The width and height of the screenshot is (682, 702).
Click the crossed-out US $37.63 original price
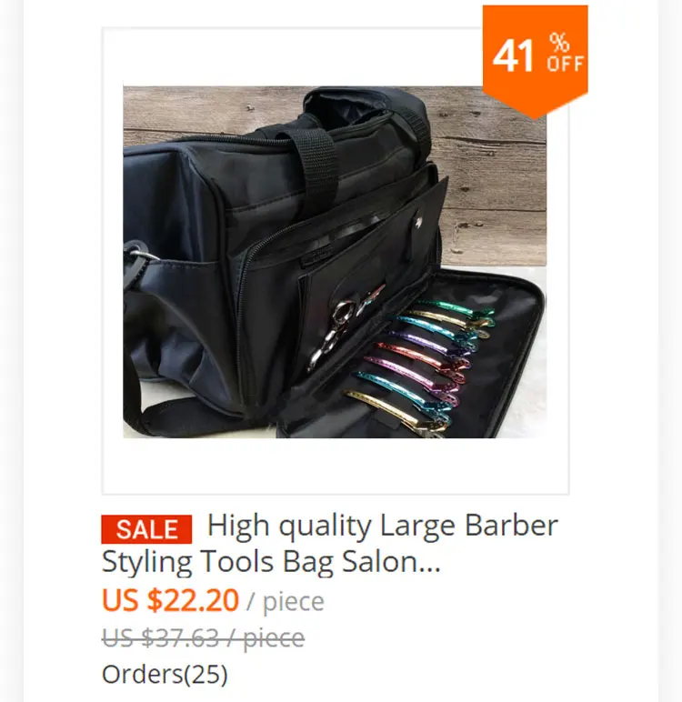coord(204,637)
